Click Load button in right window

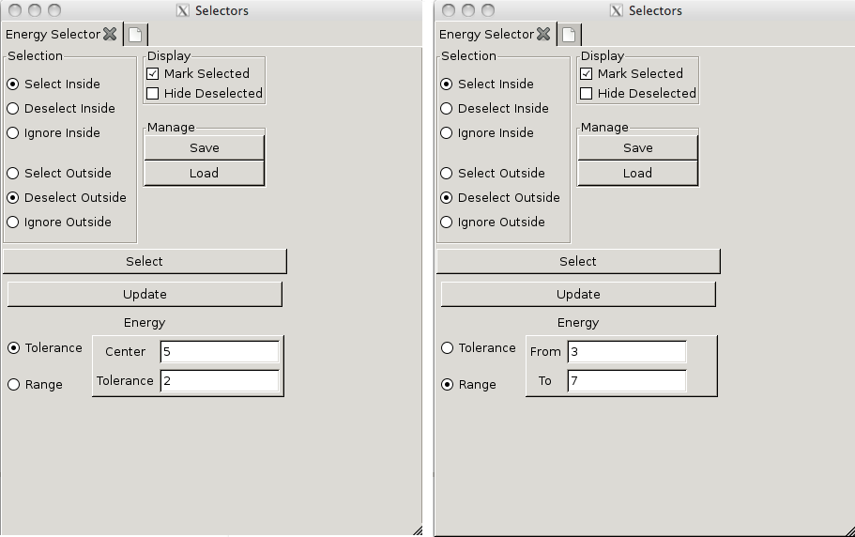click(x=638, y=174)
